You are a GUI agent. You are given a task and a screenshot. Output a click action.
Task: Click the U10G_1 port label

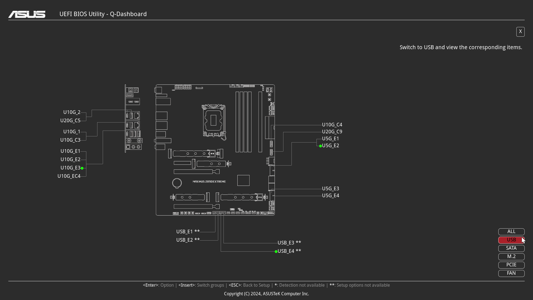pos(72,132)
